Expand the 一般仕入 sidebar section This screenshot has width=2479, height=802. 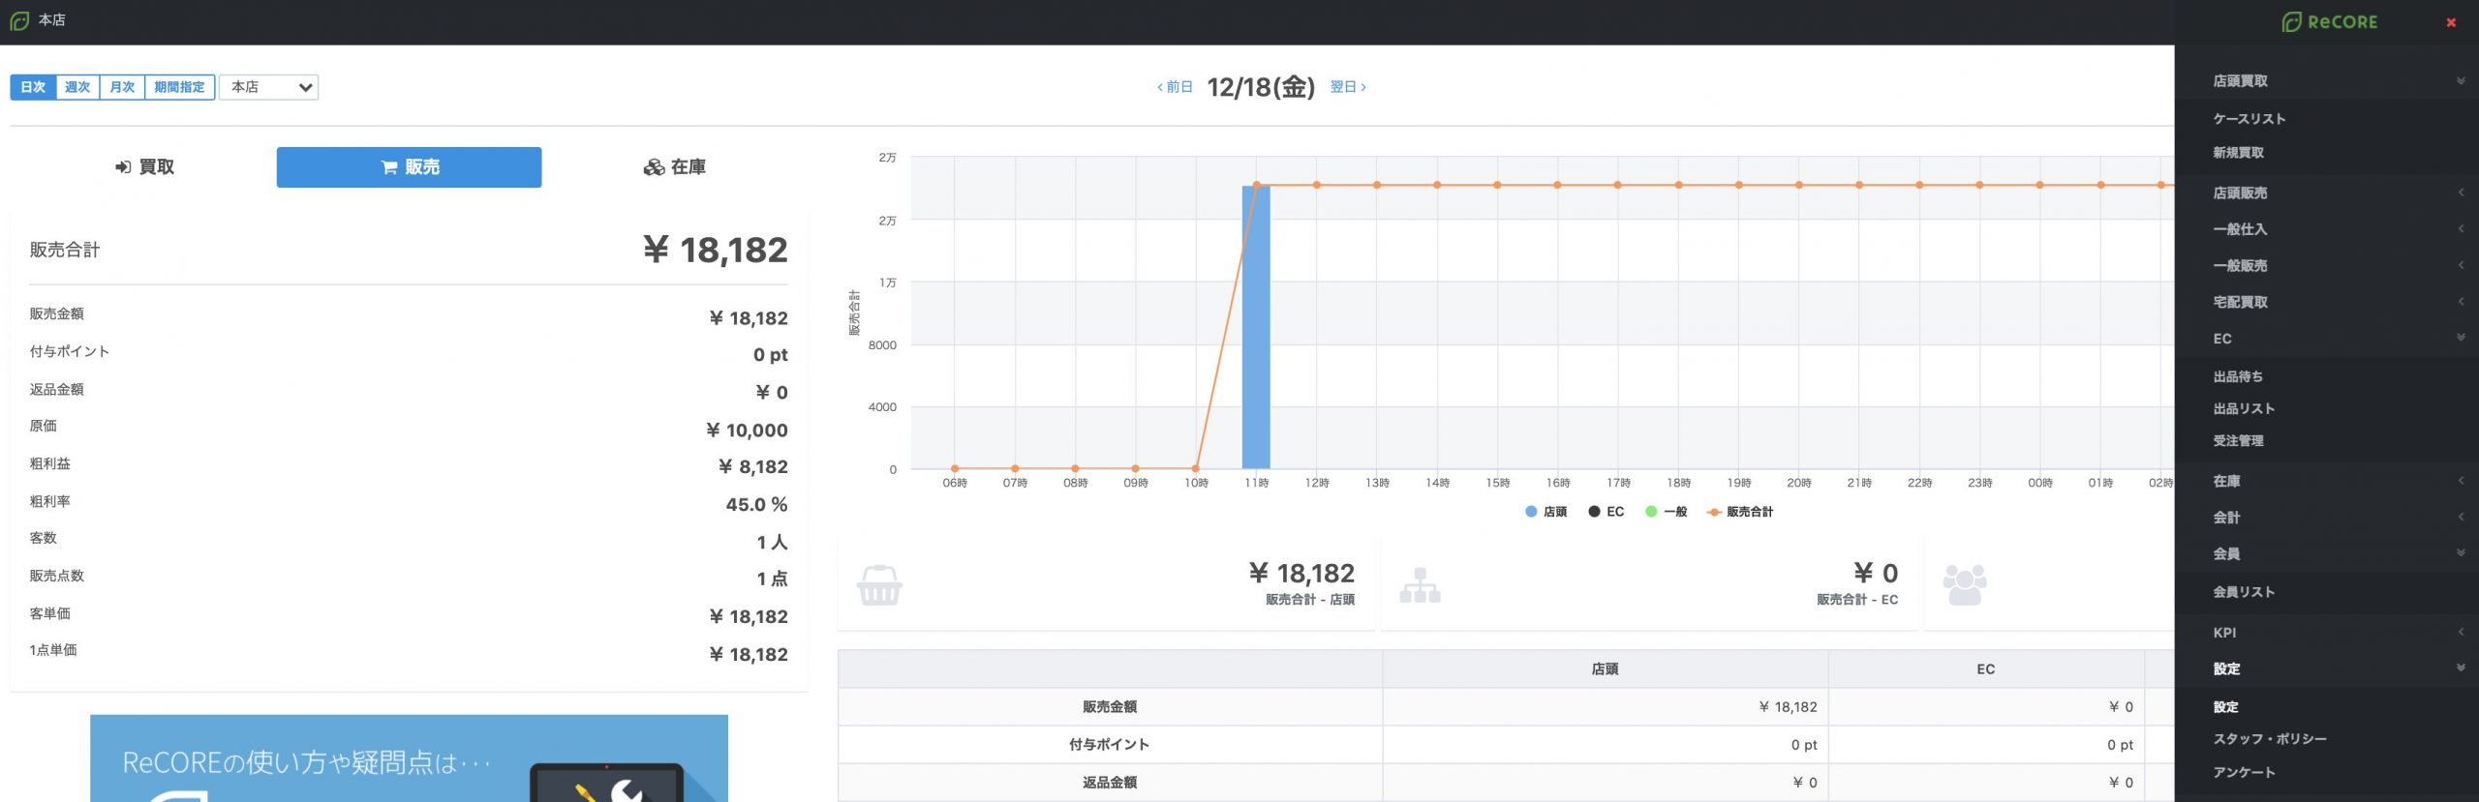point(2326,229)
